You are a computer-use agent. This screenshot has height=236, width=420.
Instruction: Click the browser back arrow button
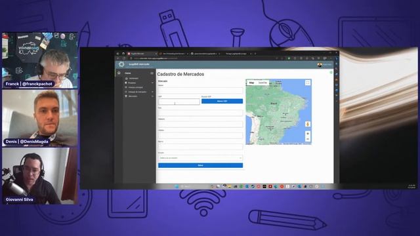pyautogui.click(x=118, y=58)
